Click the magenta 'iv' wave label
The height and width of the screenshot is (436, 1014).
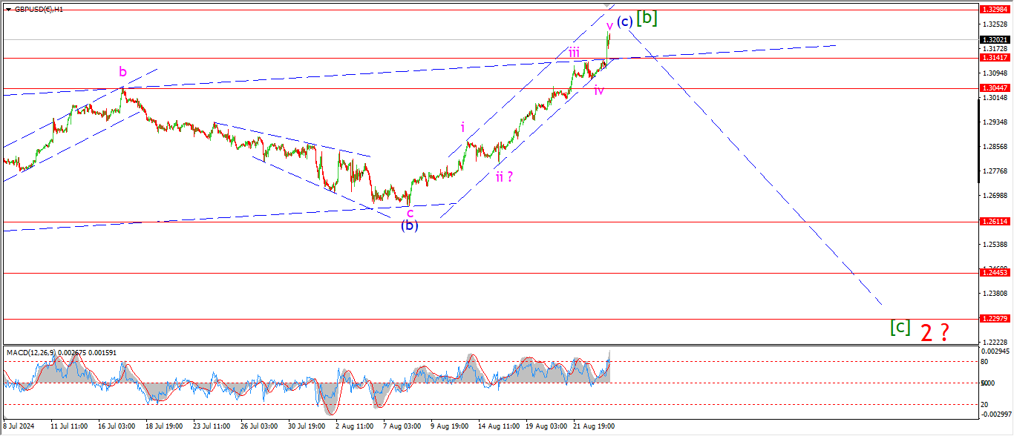click(598, 90)
